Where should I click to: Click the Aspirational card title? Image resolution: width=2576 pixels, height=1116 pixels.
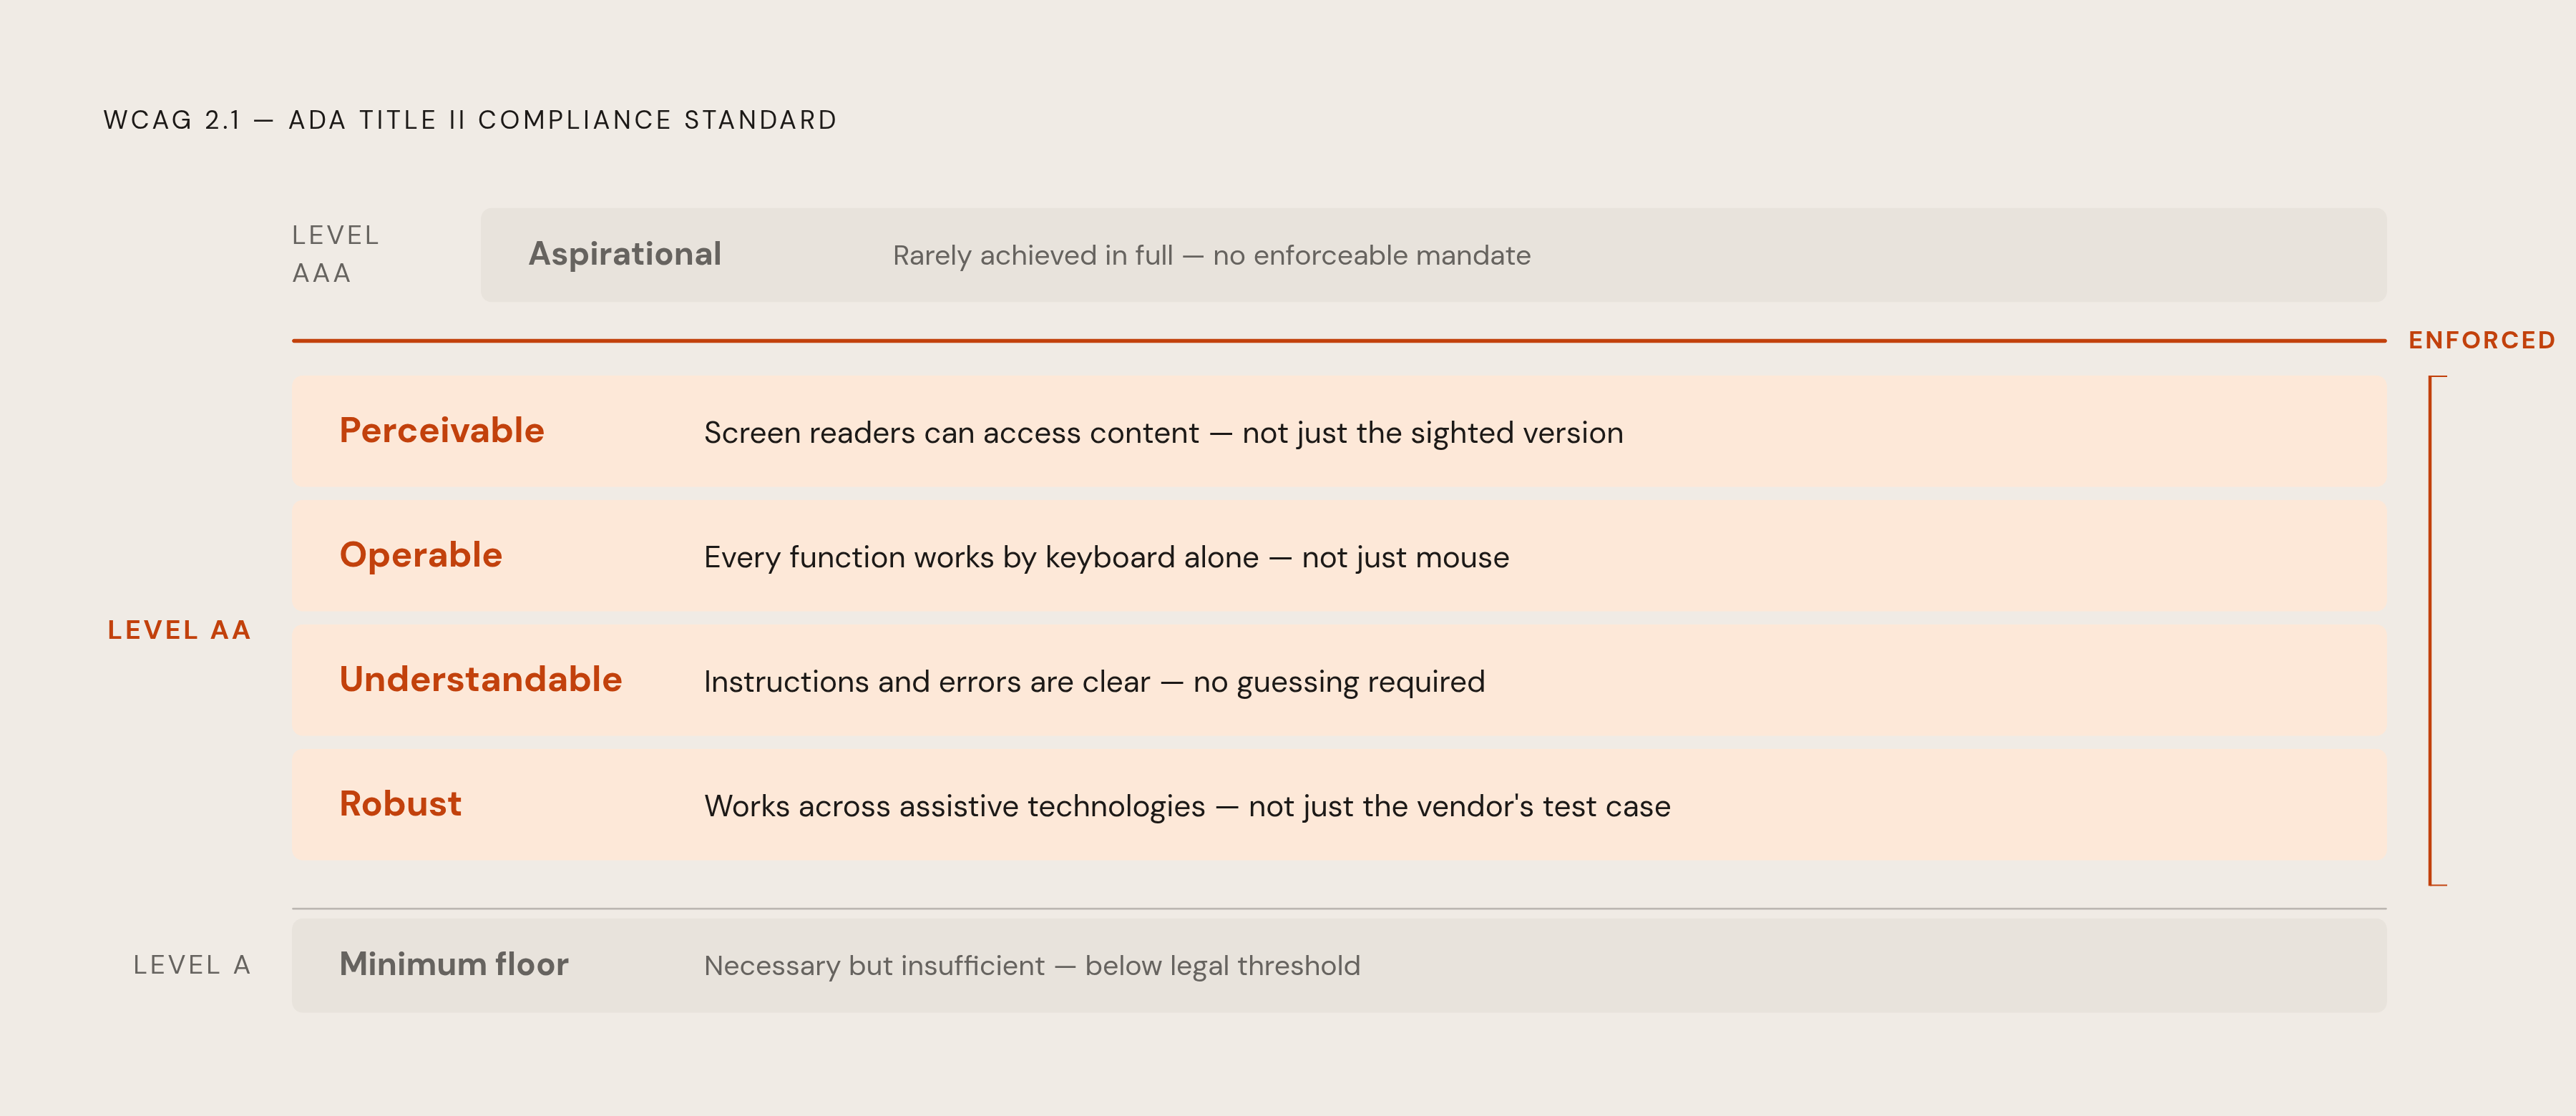click(x=624, y=255)
